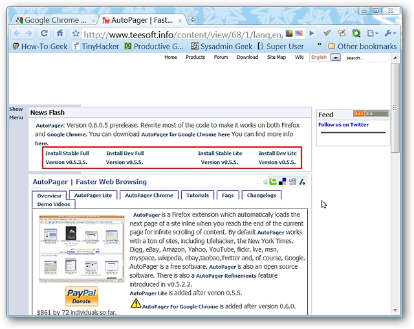414x329 pixels.
Task: Click the green circular Q extension icon
Action: click(x=356, y=33)
